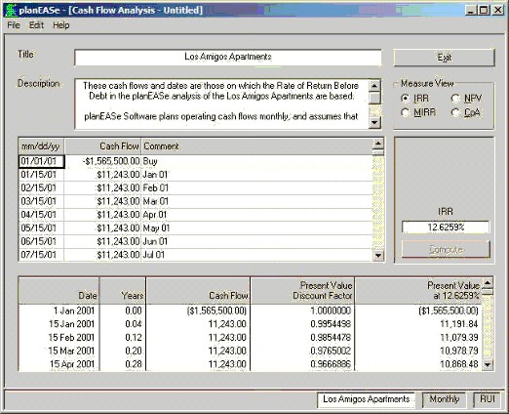Click the RUI status bar indicator
Screen dimensions: 509x414
coord(488,399)
